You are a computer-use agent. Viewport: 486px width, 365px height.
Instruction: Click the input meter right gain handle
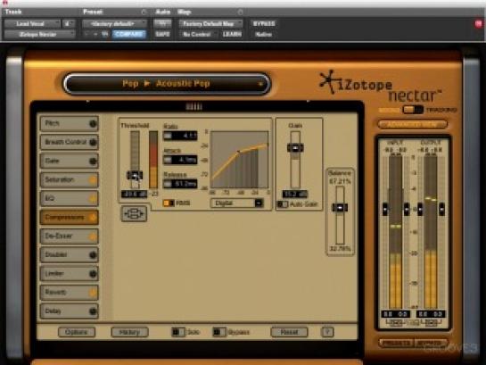pyautogui.click(x=407, y=210)
